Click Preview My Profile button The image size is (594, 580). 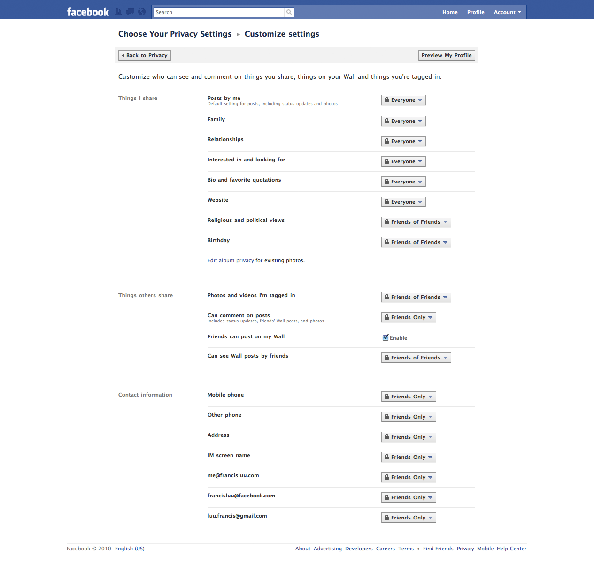[x=447, y=55]
